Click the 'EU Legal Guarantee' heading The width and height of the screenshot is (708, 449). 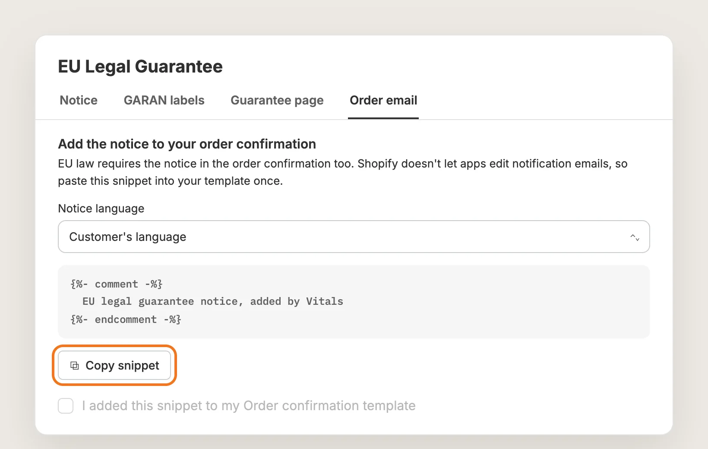coord(140,66)
